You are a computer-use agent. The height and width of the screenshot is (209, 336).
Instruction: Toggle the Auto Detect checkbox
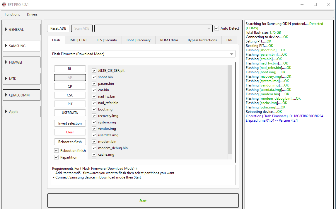click(x=217, y=28)
